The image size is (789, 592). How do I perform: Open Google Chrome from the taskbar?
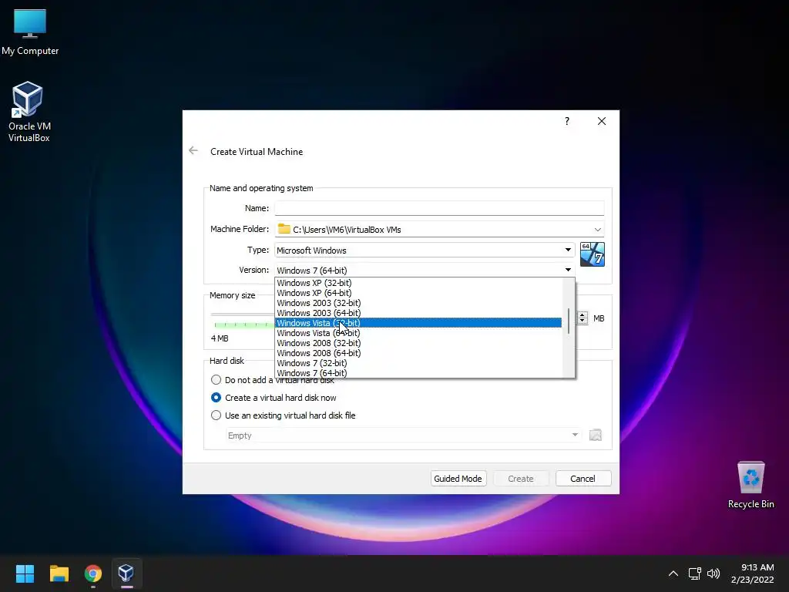coord(93,573)
